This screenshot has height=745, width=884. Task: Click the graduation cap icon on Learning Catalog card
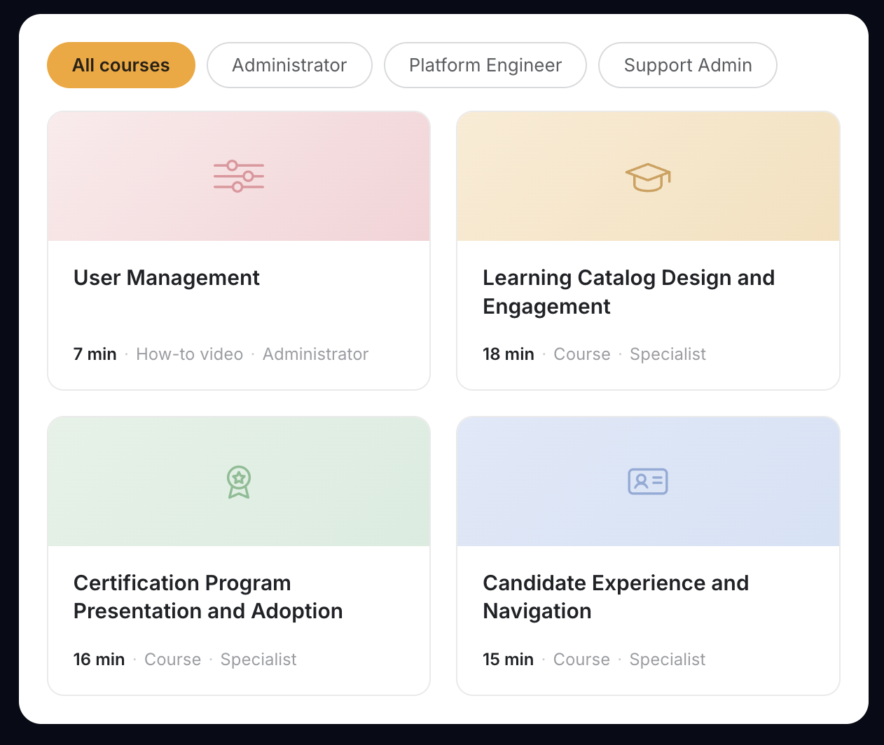pos(648,177)
